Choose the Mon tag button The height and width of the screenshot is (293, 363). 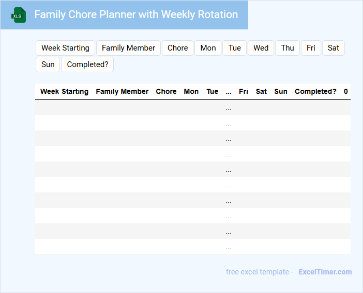pos(208,48)
